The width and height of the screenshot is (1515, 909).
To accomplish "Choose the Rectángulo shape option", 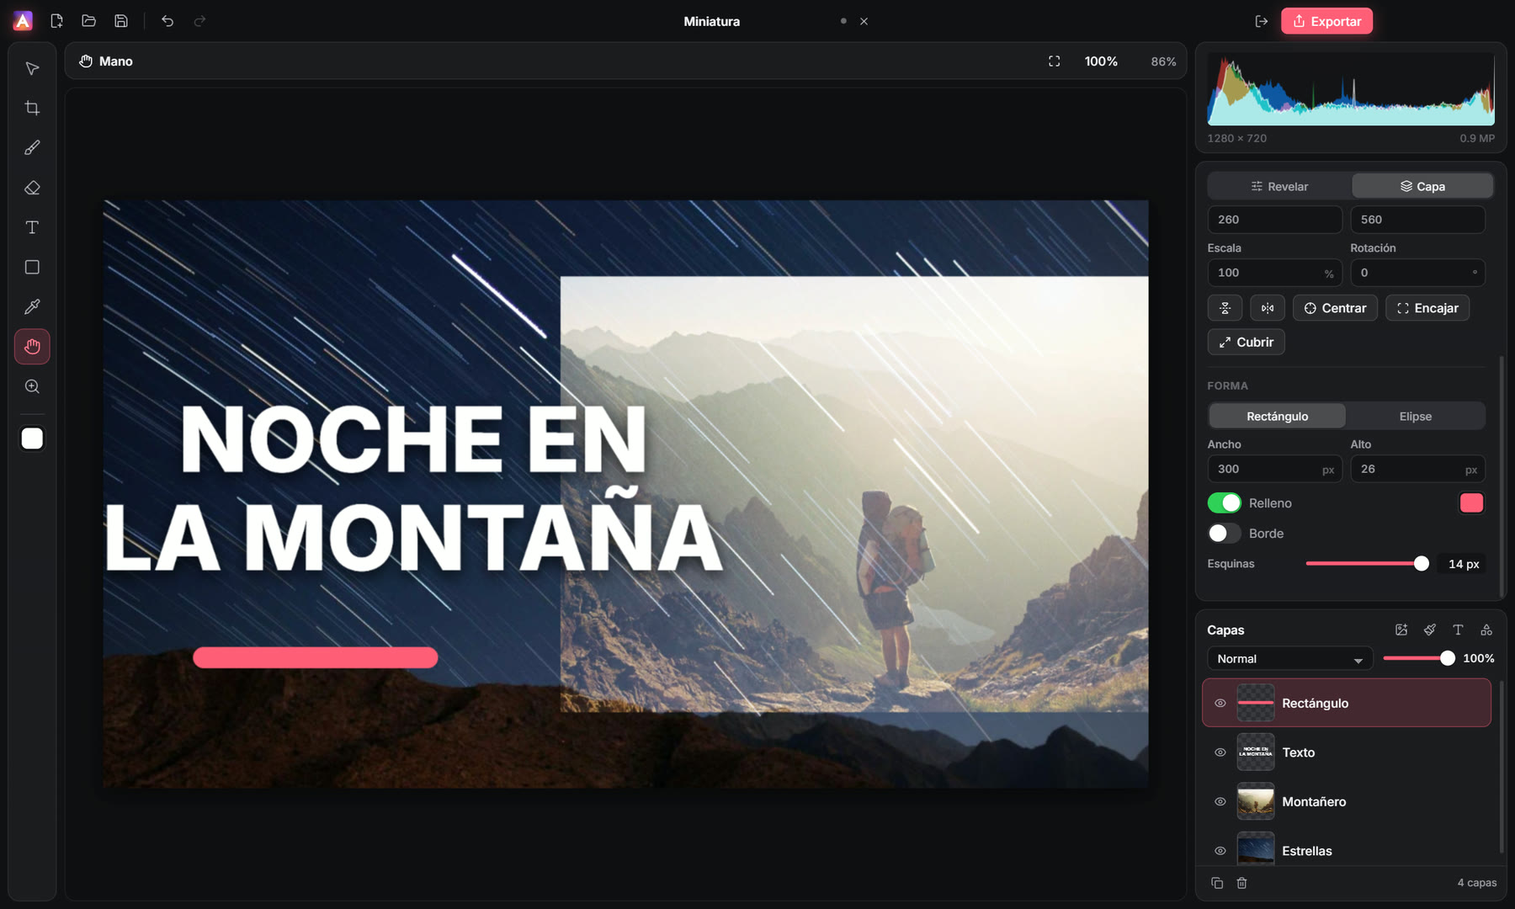I will 1277,416.
